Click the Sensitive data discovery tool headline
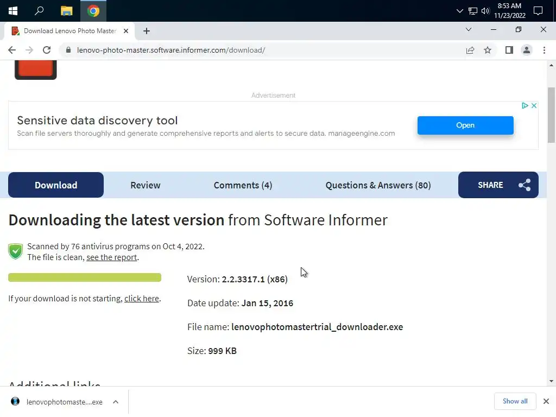This screenshot has width=556, height=417. tap(97, 121)
